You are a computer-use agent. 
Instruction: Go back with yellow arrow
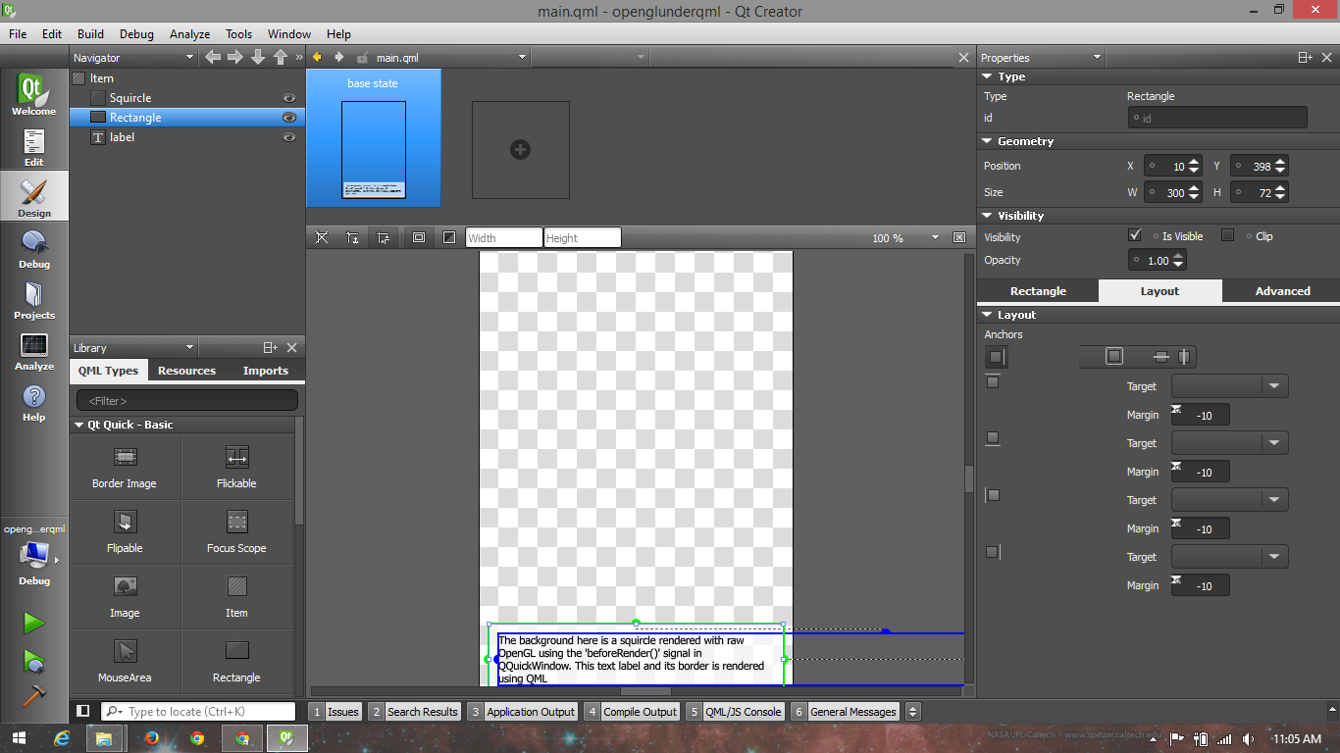317,57
